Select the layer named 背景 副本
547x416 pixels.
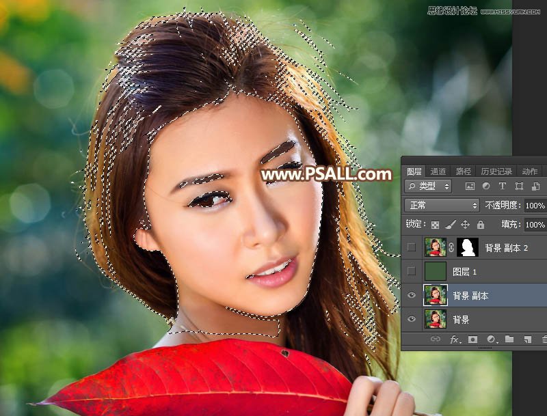(470, 296)
